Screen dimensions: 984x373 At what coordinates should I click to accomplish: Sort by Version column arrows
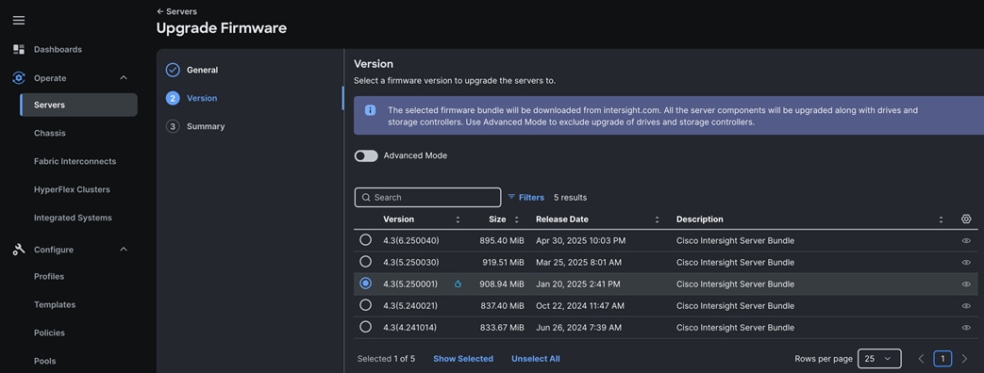pyautogui.click(x=458, y=219)
